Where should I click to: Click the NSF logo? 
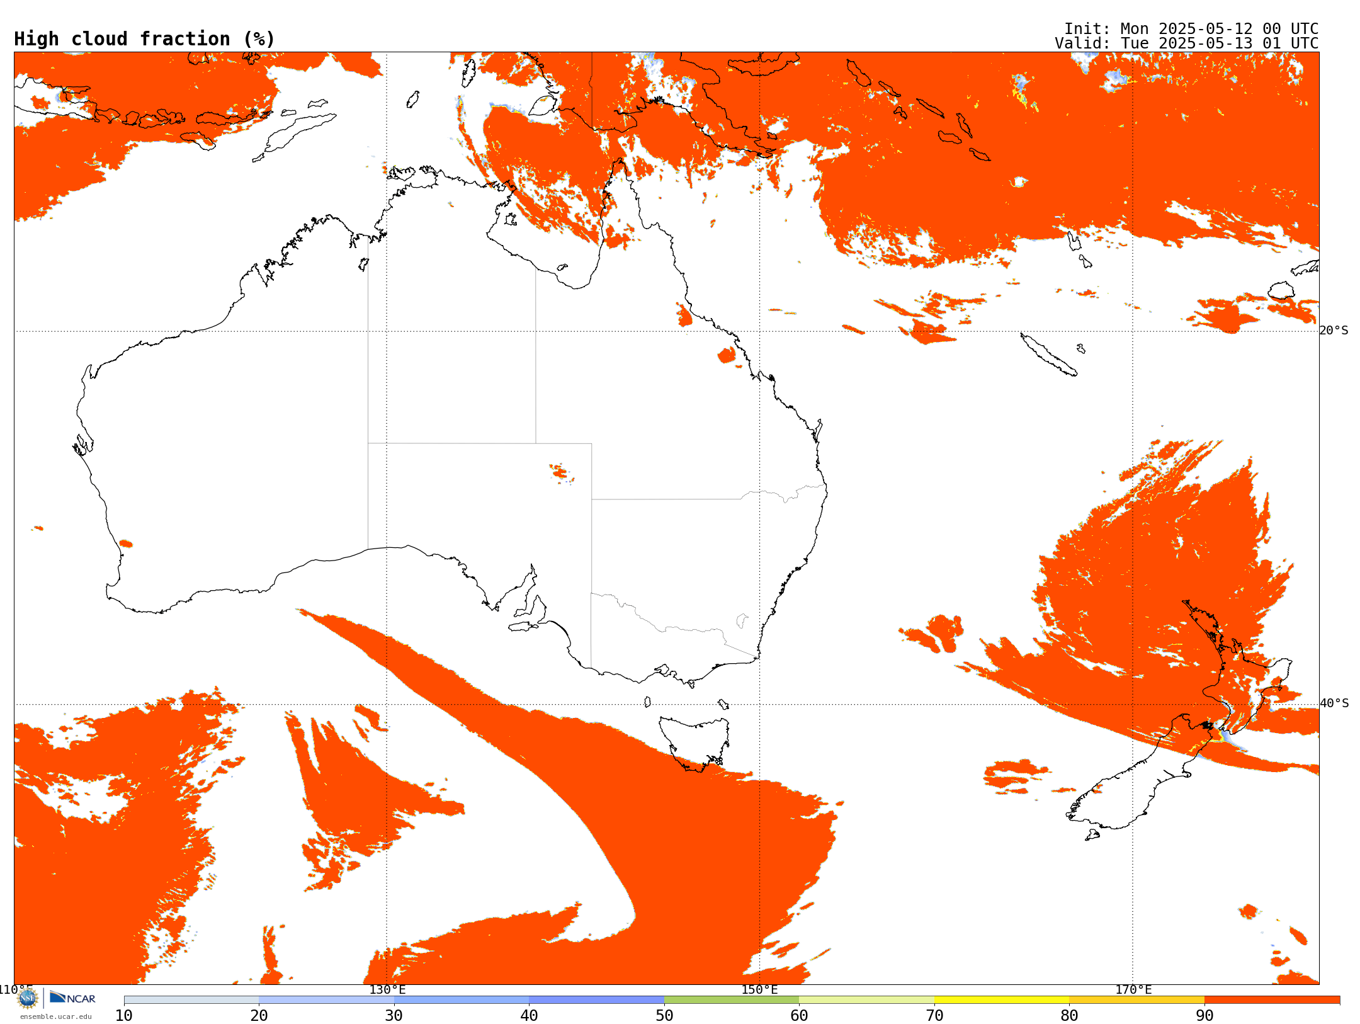point(28,998)
